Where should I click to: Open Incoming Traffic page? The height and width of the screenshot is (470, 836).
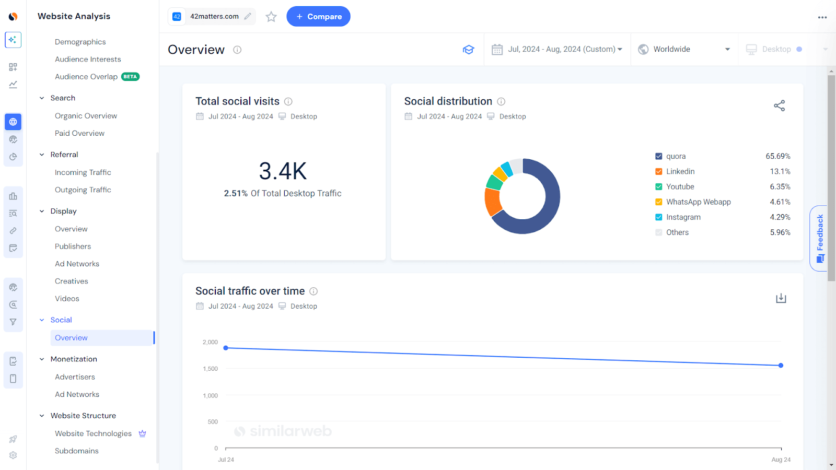[83, 172]
